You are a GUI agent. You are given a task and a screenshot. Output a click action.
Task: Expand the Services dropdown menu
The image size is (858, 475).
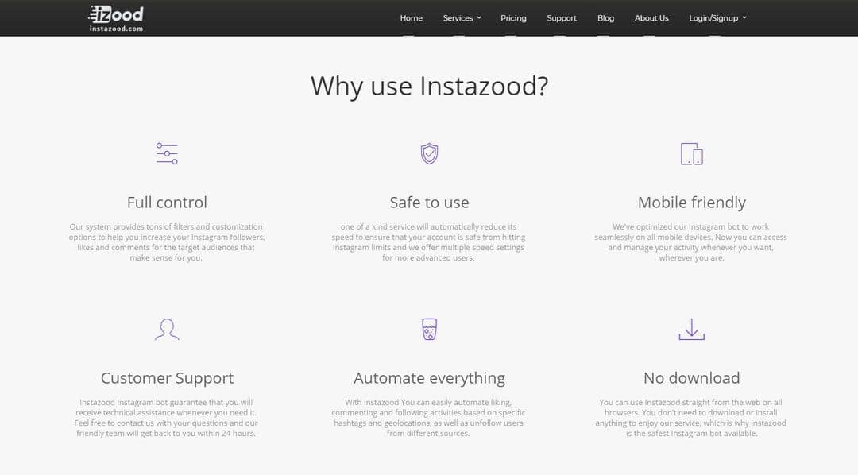click(x=462, y=18)
